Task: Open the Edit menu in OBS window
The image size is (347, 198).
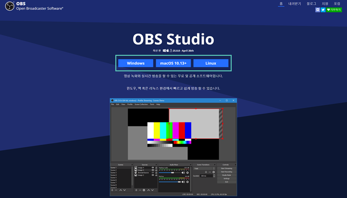Action: click(117, 104)
